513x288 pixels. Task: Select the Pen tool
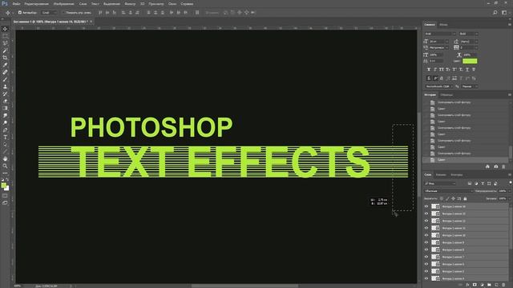(x=5, y=130)
